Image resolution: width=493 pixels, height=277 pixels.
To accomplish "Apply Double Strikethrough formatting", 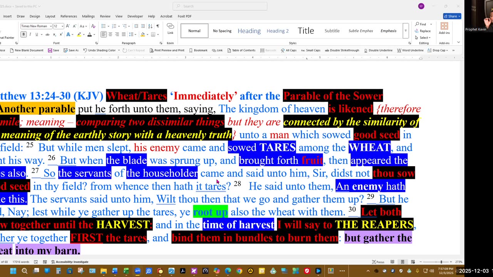I will pyautogui.click(x=342, y=50).
